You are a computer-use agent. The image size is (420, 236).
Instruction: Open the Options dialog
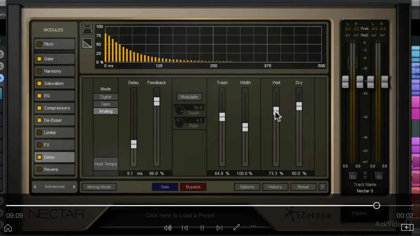coord(247,187)
